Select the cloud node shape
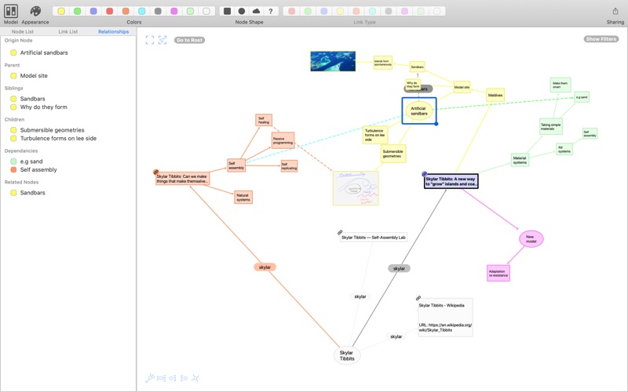628x392 pixels. pyautogui.click(x=256, y=12)
